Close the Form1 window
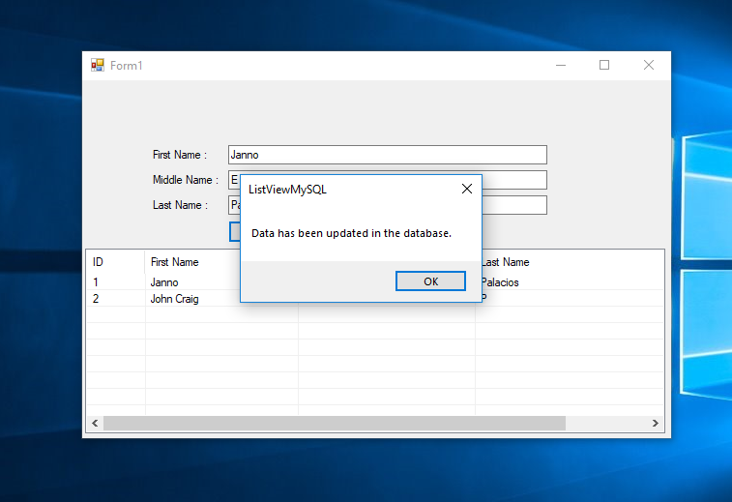This screenshot has height=502, width=732. click(x=649, y=65)
